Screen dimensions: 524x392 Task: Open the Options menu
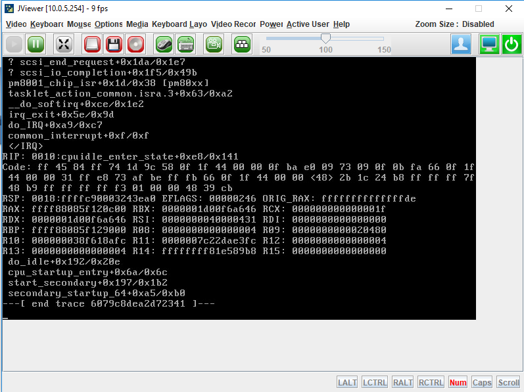(x=108, y=24)
